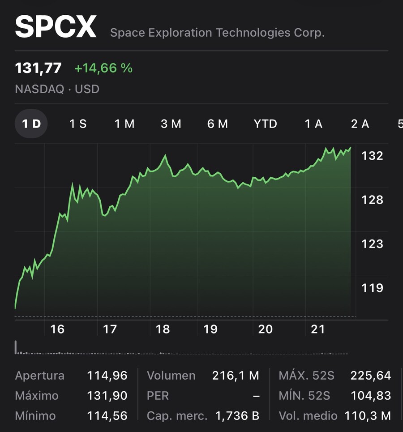
Task: Tap the SPCX ticker title
Action: tap(56, 26)
